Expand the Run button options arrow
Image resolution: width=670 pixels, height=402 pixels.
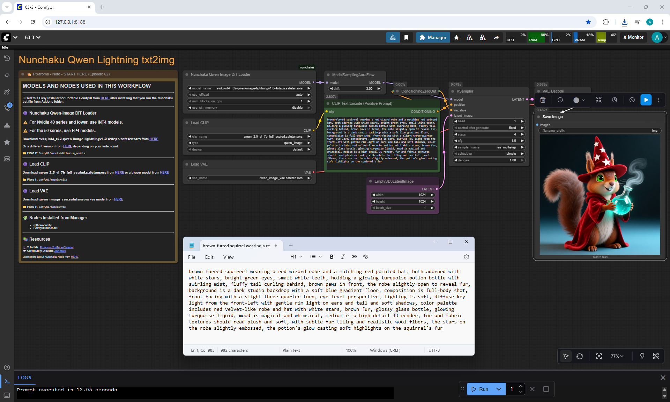coord(499,389)
